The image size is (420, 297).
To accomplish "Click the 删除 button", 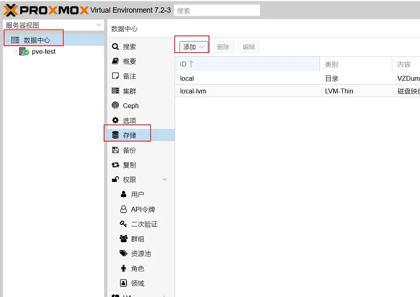I will (x=223, y=47).
